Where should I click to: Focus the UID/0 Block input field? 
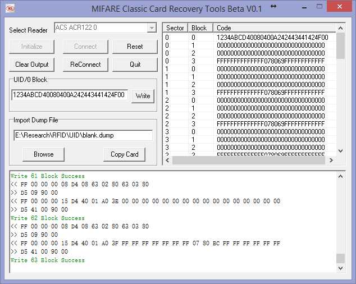coord(70,95)
